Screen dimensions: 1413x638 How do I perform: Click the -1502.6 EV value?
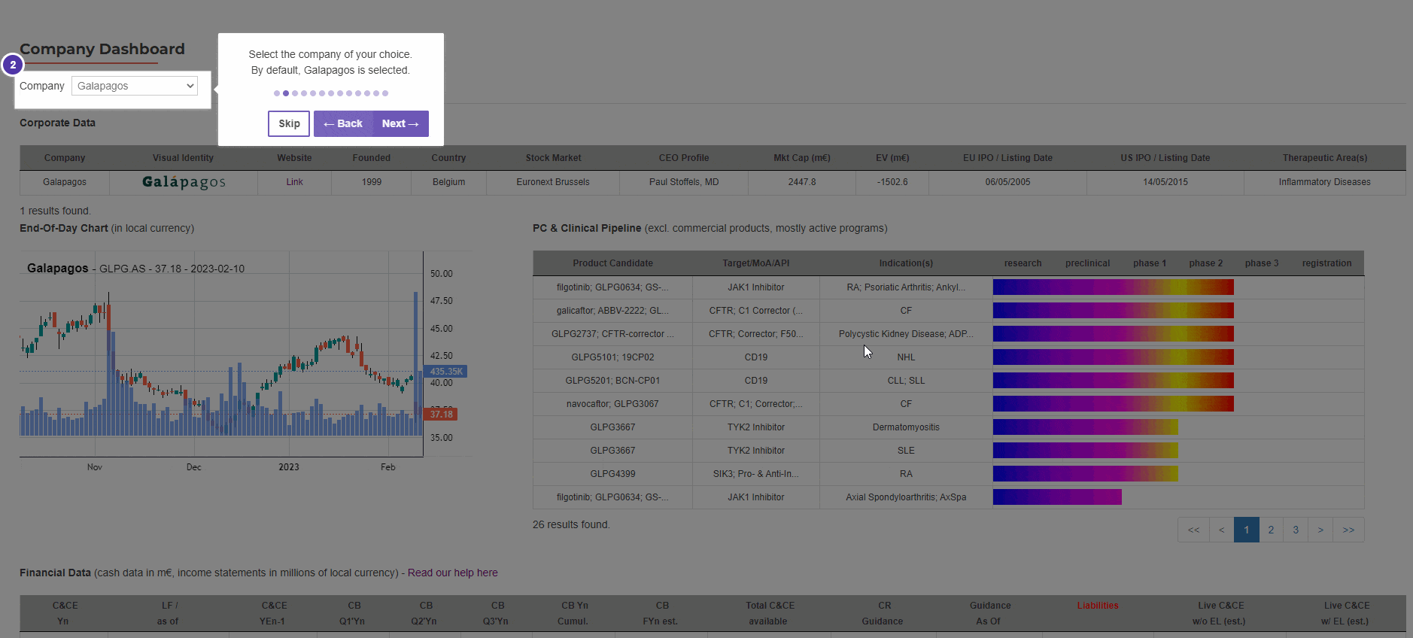point(892,182)
